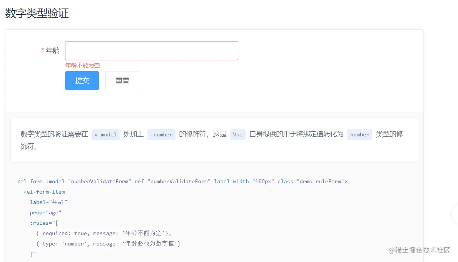Click the required: true rule code line

(x=104, y=233)
